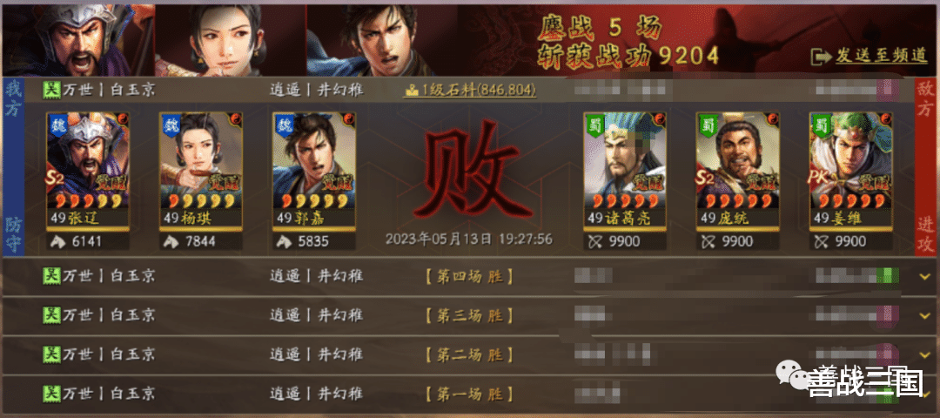
Task: Click the 发送至频道 share icon
Action: pyautogui.click(x=820, y=57)
